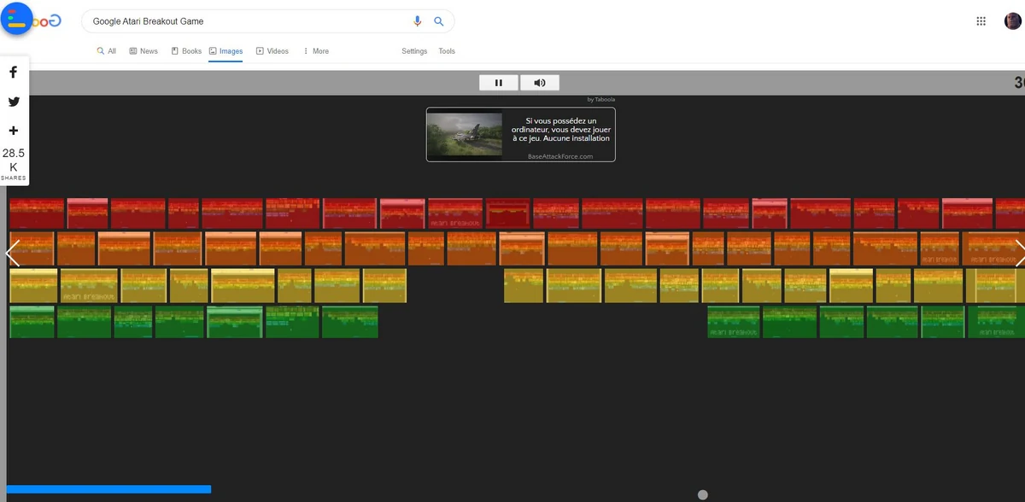Open more sharing options with plus icon
1025x502 pixels.
(x=14, y=131)
